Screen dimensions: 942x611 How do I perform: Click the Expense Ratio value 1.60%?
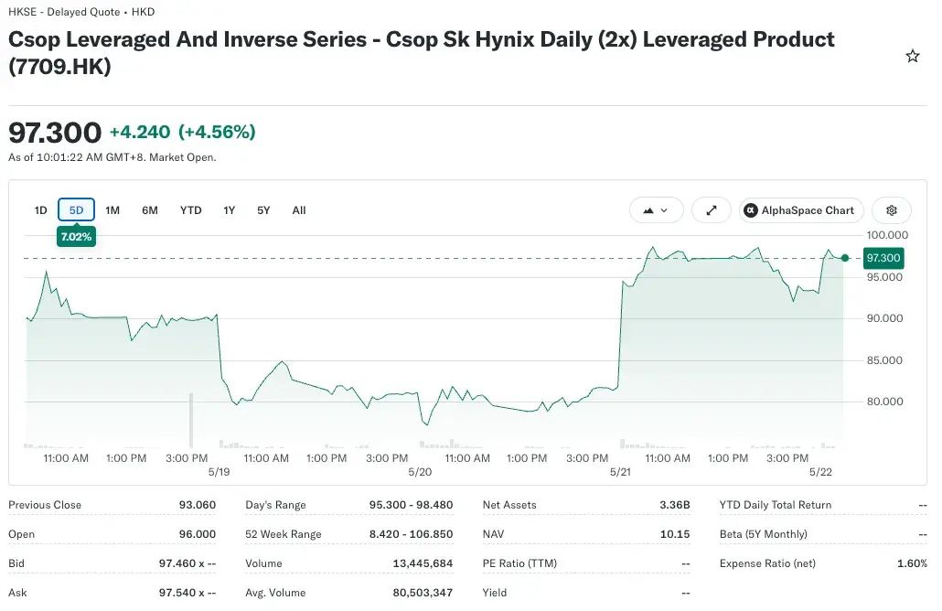click(x=912, y=563)
